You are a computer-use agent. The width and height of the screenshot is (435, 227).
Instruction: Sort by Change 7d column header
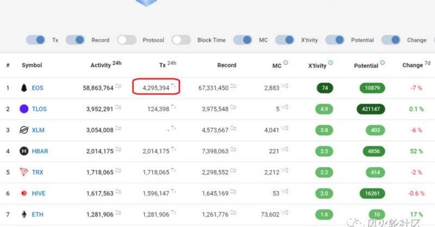pos(417,65)
